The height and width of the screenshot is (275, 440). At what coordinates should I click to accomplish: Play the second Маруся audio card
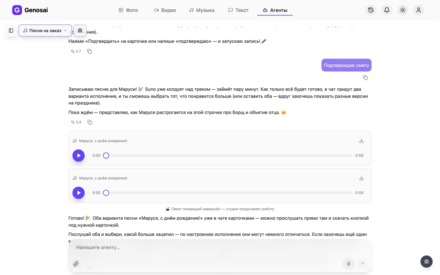[x=78, y=193]
